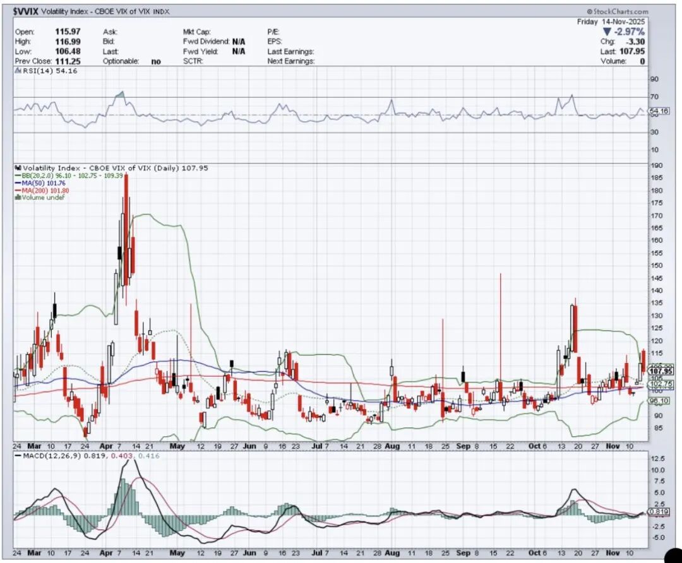Click the 12.5 label on the MACD axis

point(658,459)
